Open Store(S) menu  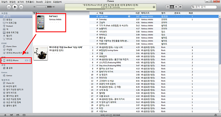pos(39,2)
